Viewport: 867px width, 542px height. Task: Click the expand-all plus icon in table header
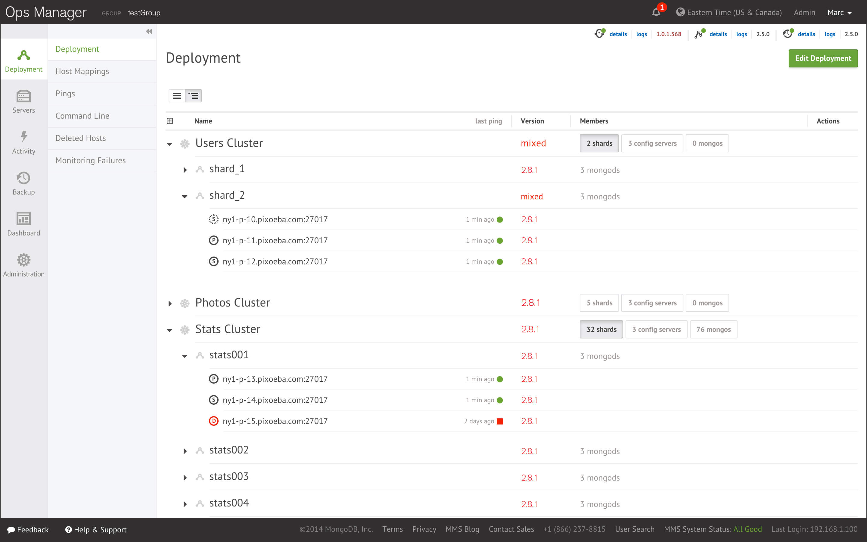pos(170,121)
